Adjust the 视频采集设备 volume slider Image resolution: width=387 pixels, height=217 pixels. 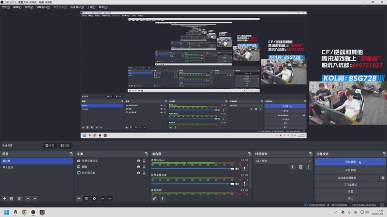click(193, 184)
